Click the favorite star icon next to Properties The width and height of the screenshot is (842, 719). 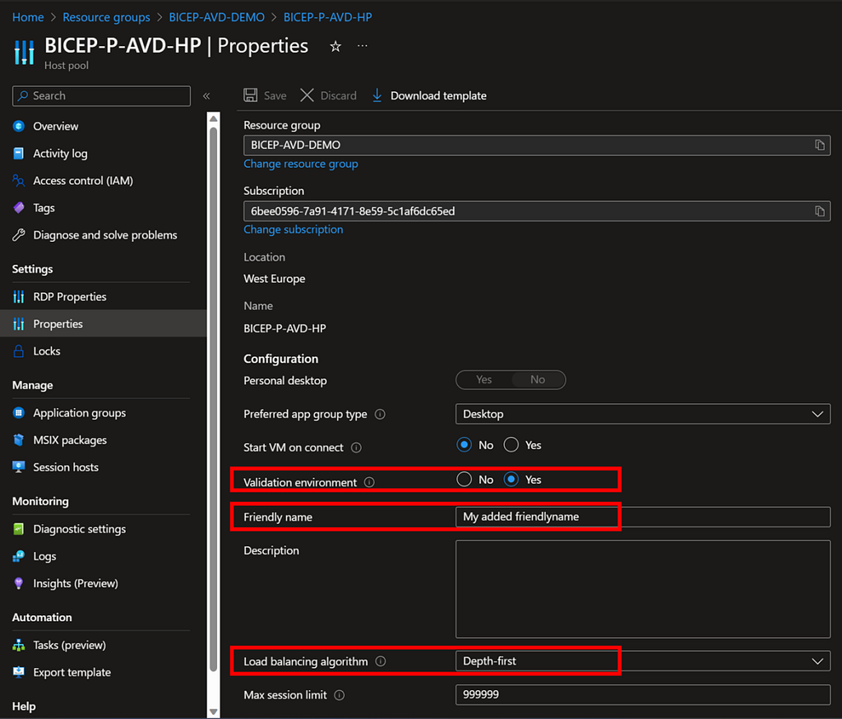[x=335, y=47]
